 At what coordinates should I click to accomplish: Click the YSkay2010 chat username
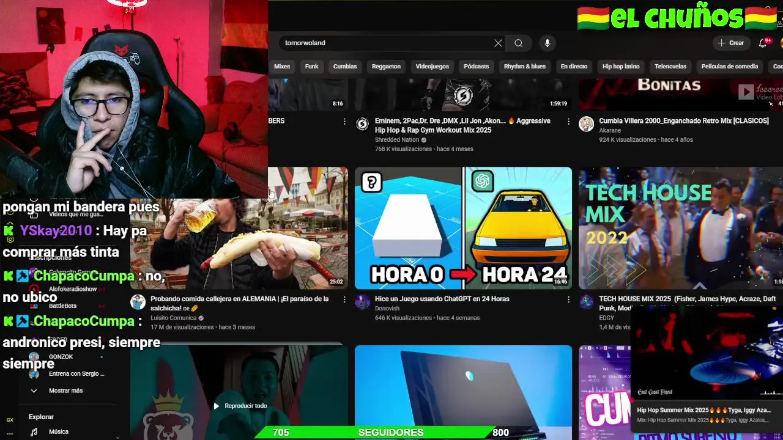(x=56, y=230)
